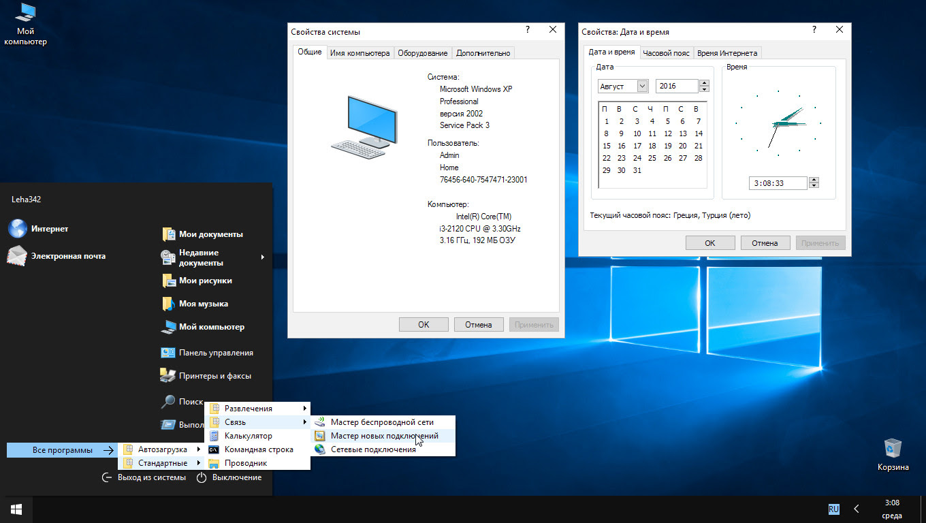Select day 31 in the calendar
Screen dimensions: 926x523
coord(637,170)
